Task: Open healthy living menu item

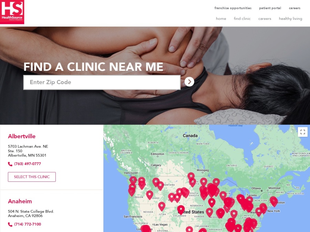Action: pos(290,19)
